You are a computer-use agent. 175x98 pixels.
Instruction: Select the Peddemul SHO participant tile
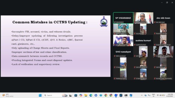[x=123, y=74]
